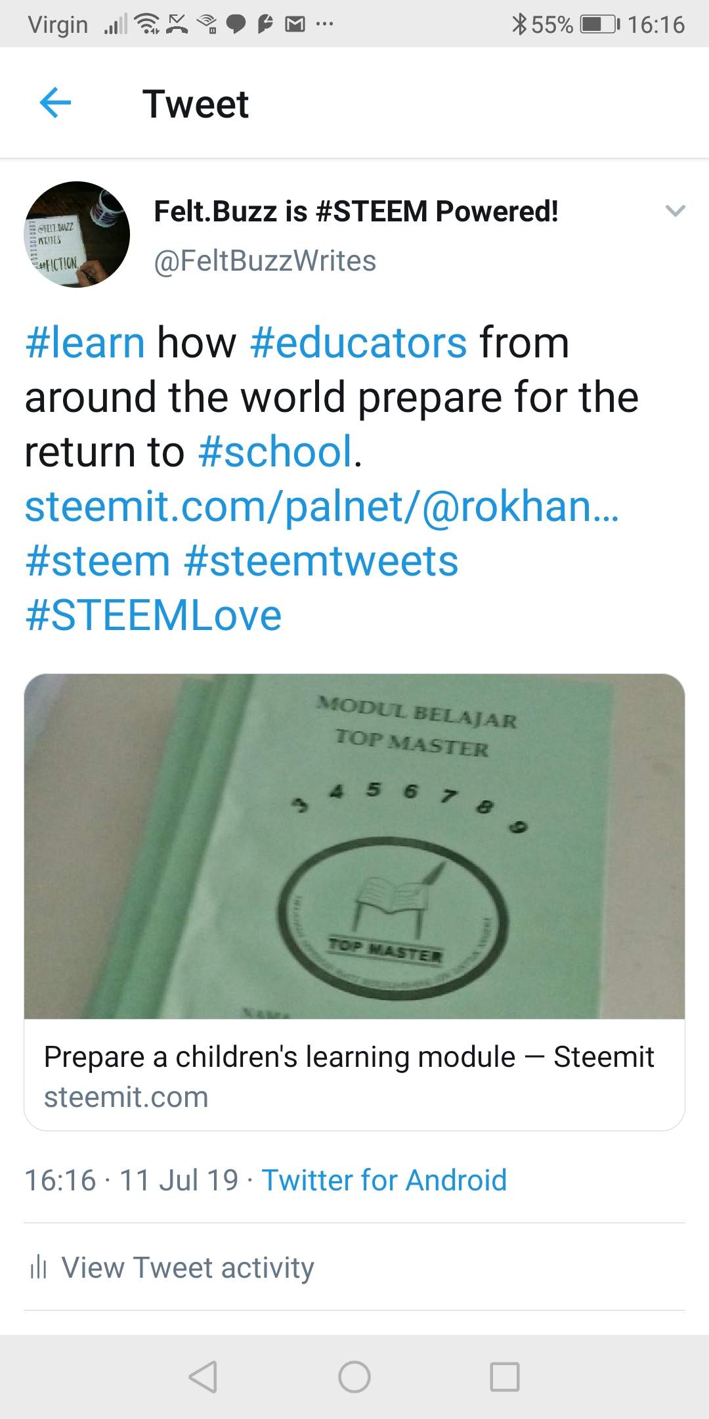Open the Felt.Buzz is #STEEM Powered! profile name
This screenshot has height=1419, width=709.
(356, 212)
